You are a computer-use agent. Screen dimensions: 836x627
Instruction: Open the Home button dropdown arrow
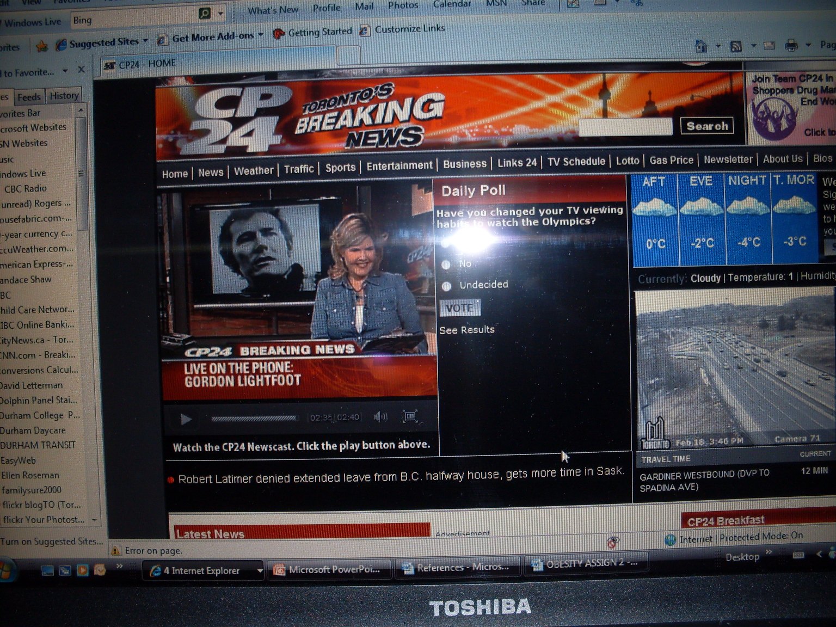(x=718, y=47)
